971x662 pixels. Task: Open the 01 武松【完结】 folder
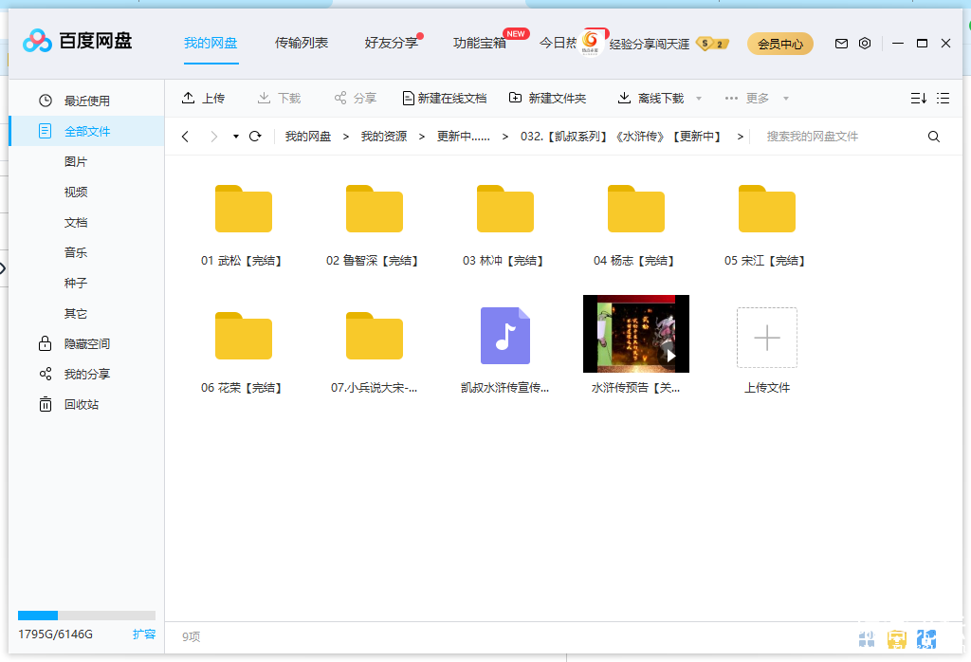point(244,209)
